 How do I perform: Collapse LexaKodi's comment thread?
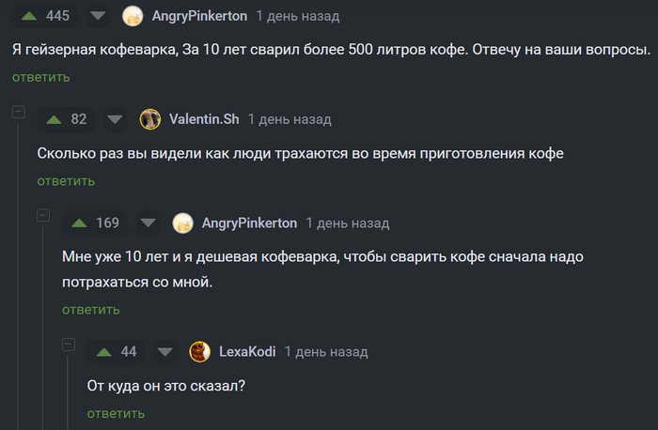tap(68, 346)
